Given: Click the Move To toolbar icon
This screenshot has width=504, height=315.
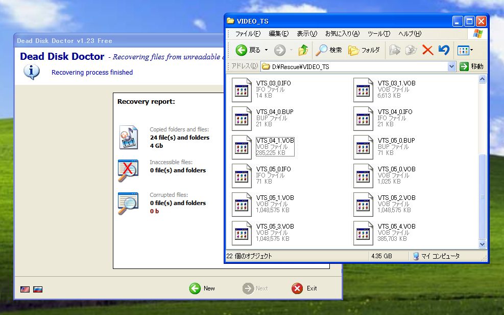Looking at the screenshot, I should tap(395, 50).
